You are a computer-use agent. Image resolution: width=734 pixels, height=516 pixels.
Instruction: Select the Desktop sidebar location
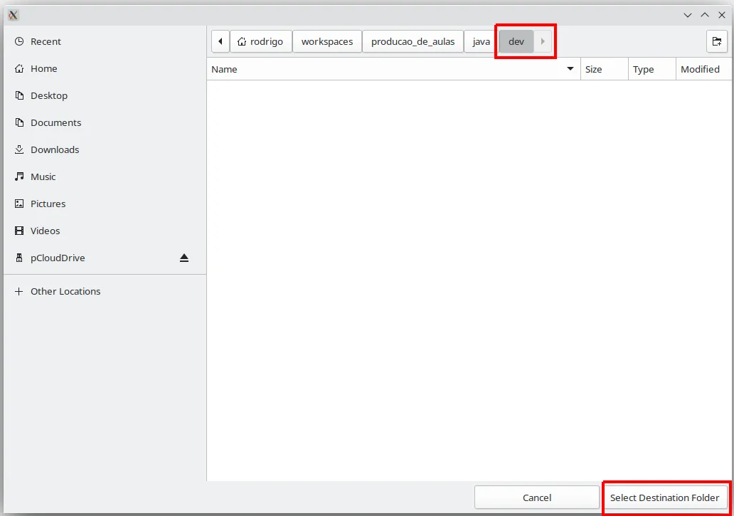click(x=105, y=95)
